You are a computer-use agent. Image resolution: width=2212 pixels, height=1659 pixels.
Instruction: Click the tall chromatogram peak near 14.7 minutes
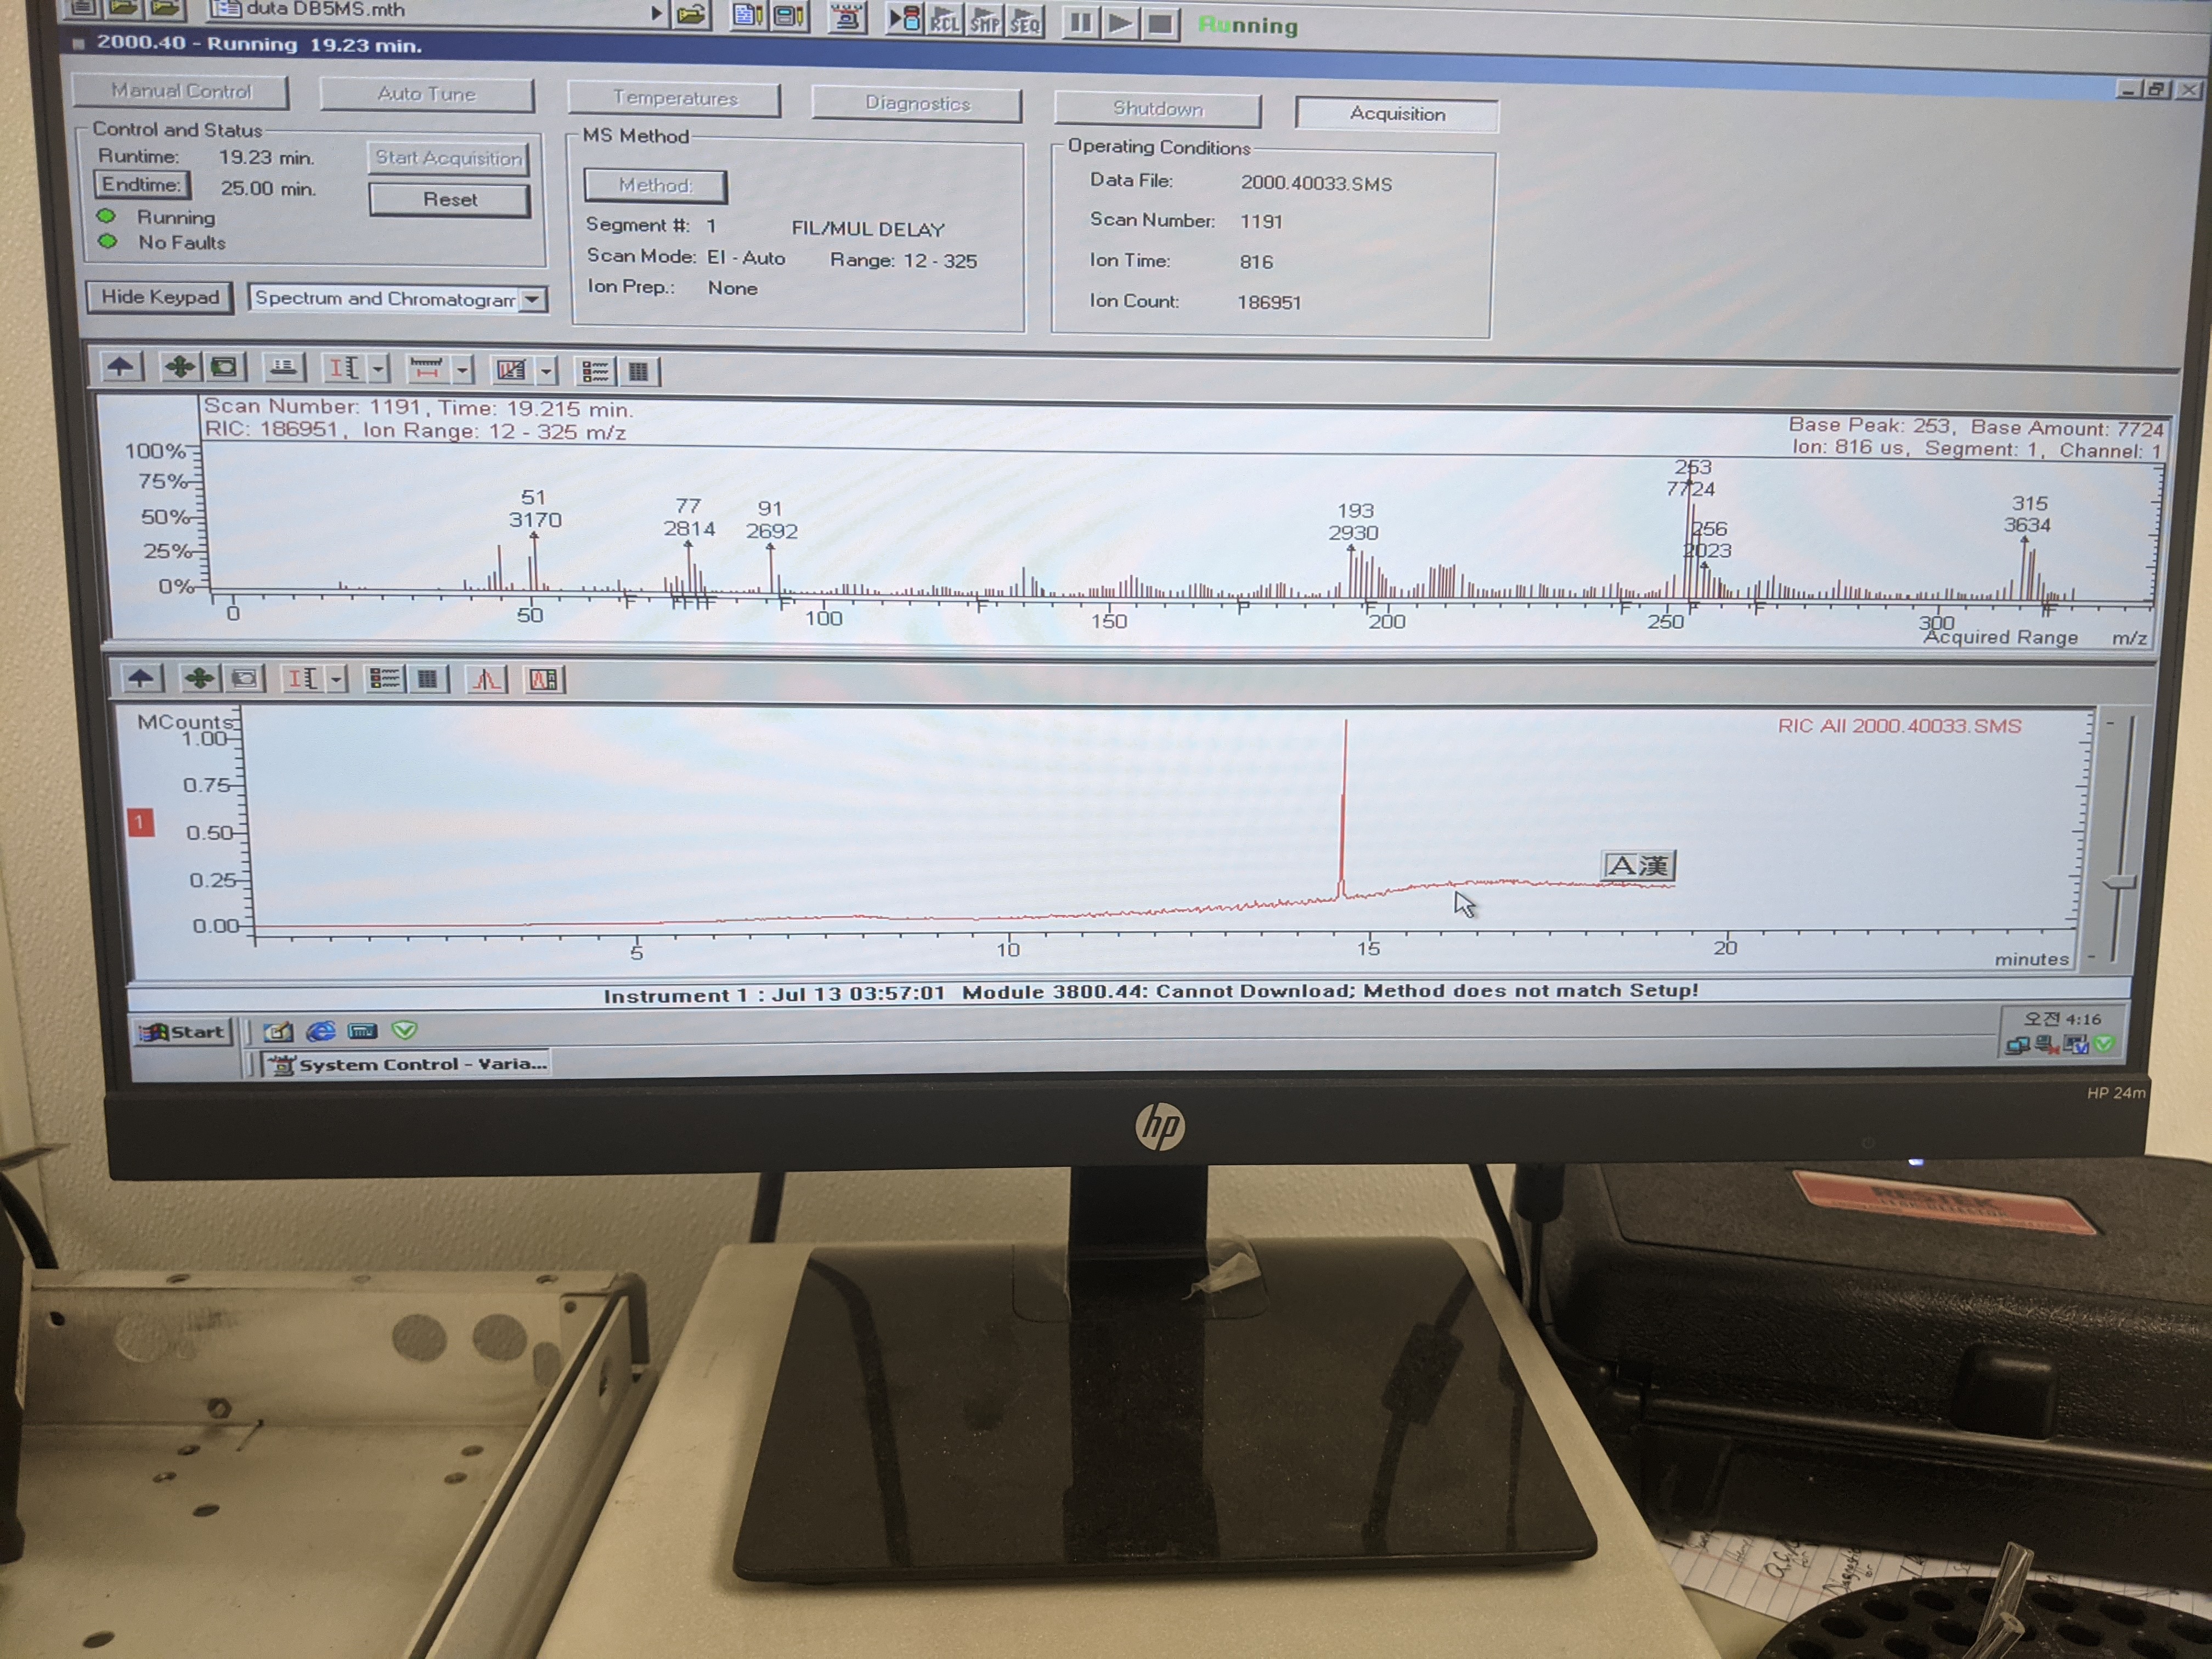pos(1344,810)
